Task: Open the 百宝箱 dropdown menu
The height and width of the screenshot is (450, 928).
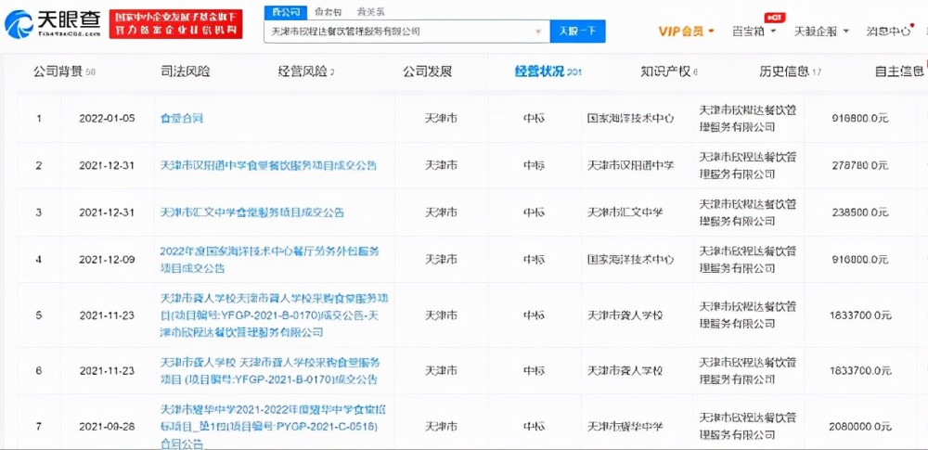Action: coord(754,32)
